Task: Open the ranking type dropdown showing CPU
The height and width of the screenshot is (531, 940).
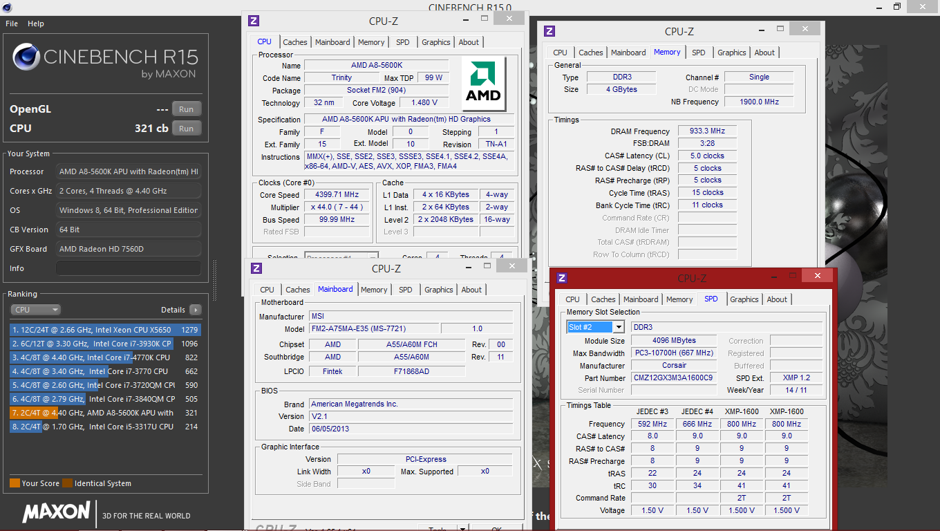Action: point(36,310)
